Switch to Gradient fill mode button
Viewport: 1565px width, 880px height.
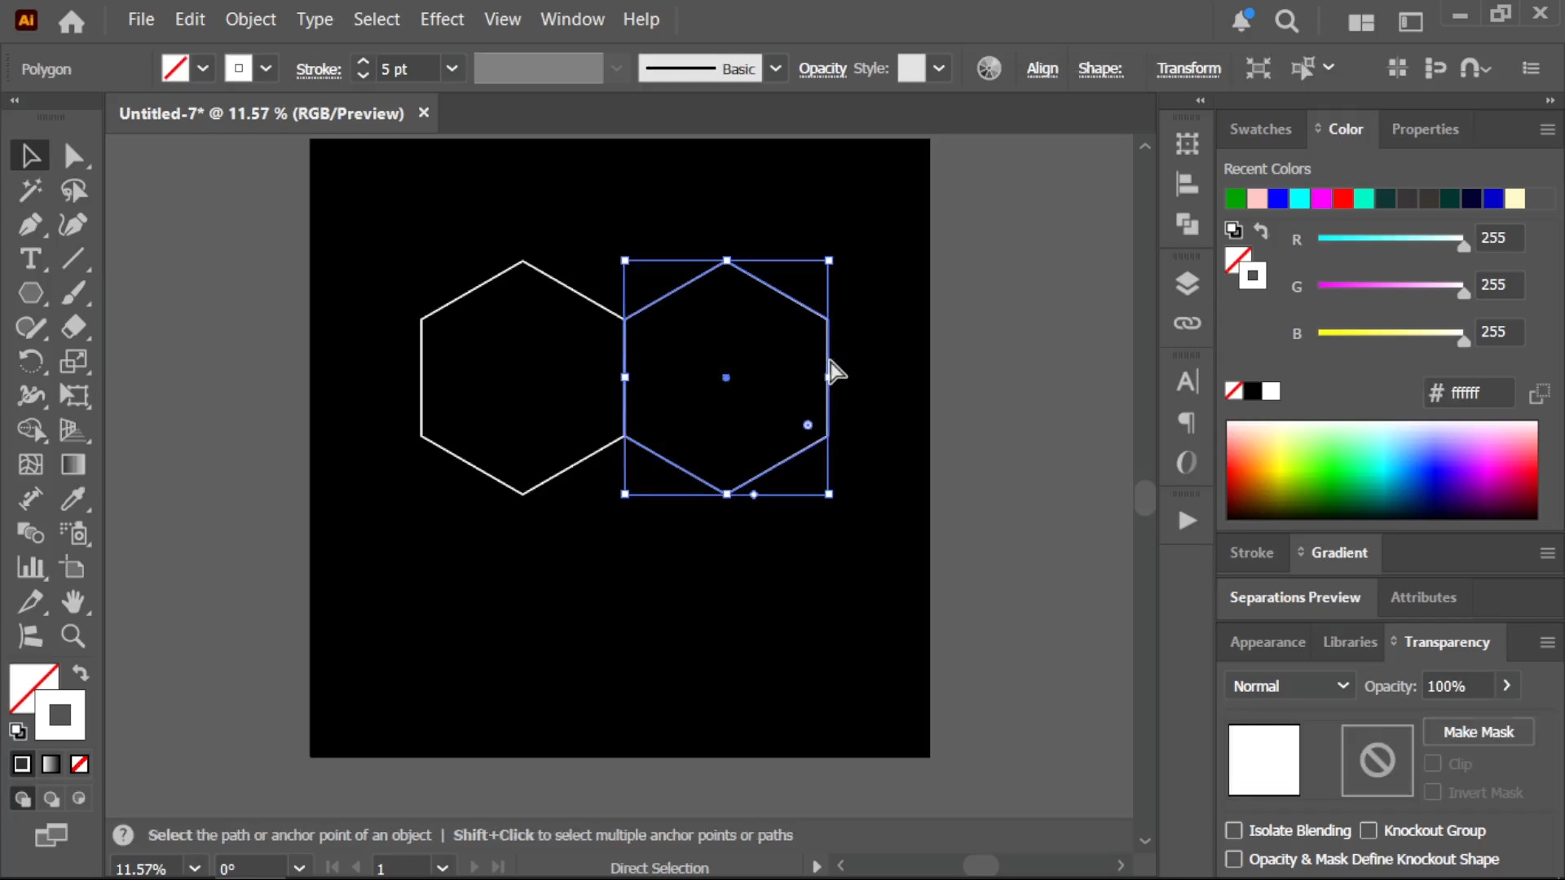51,764
